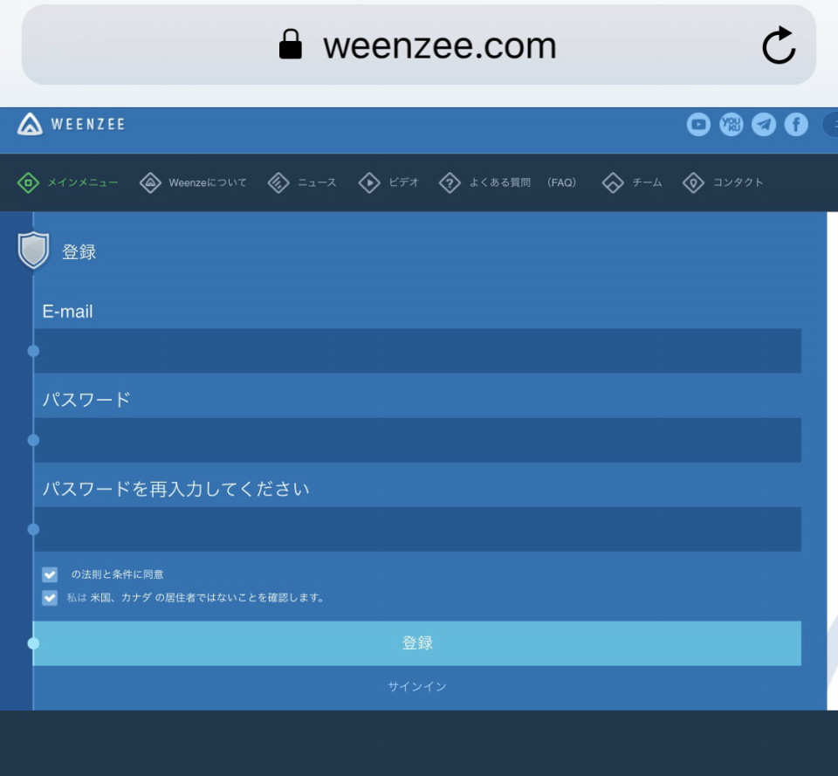Go to the ニュース menu item
Image resolution: width=838 pixels, height=776 pixels.
click(x=302, y=182)
